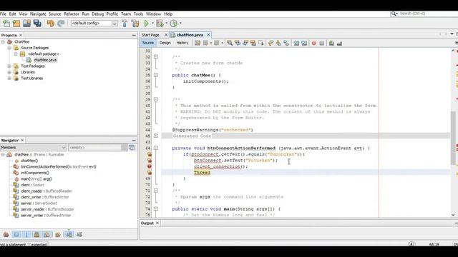Click the Save All toolbar icon
458x257 pixels.
click(37, 24)
